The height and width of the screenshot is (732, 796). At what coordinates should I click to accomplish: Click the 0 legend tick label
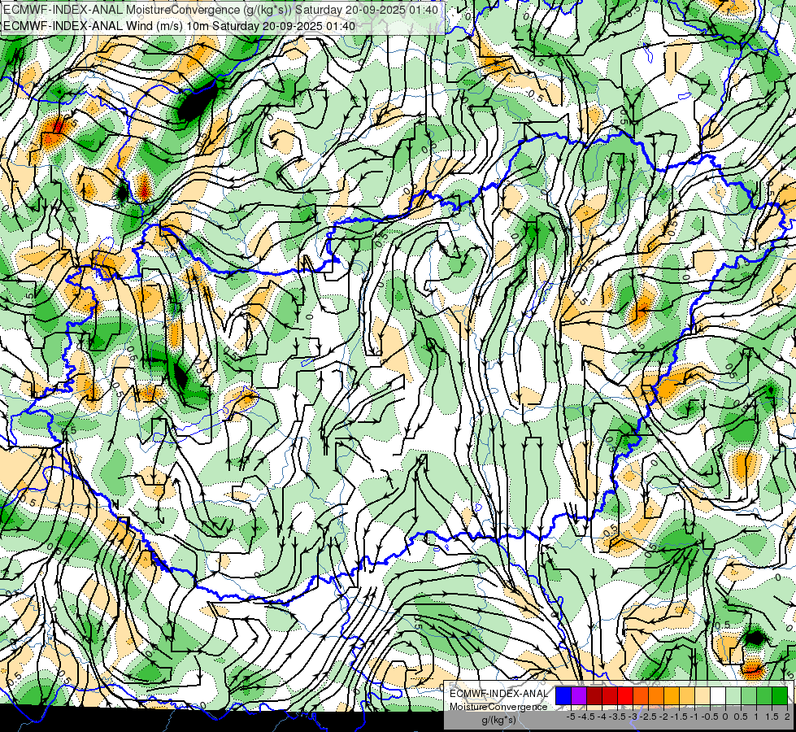pyautogui.click(x=725, y=717)
